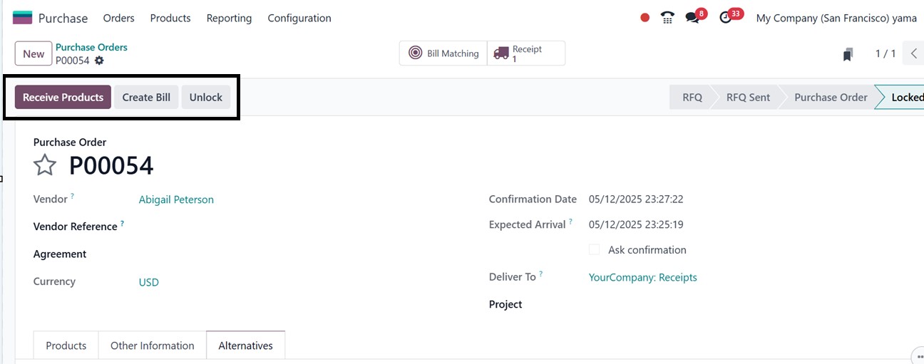
Task: Open the Orders menu
Action: 118,18
